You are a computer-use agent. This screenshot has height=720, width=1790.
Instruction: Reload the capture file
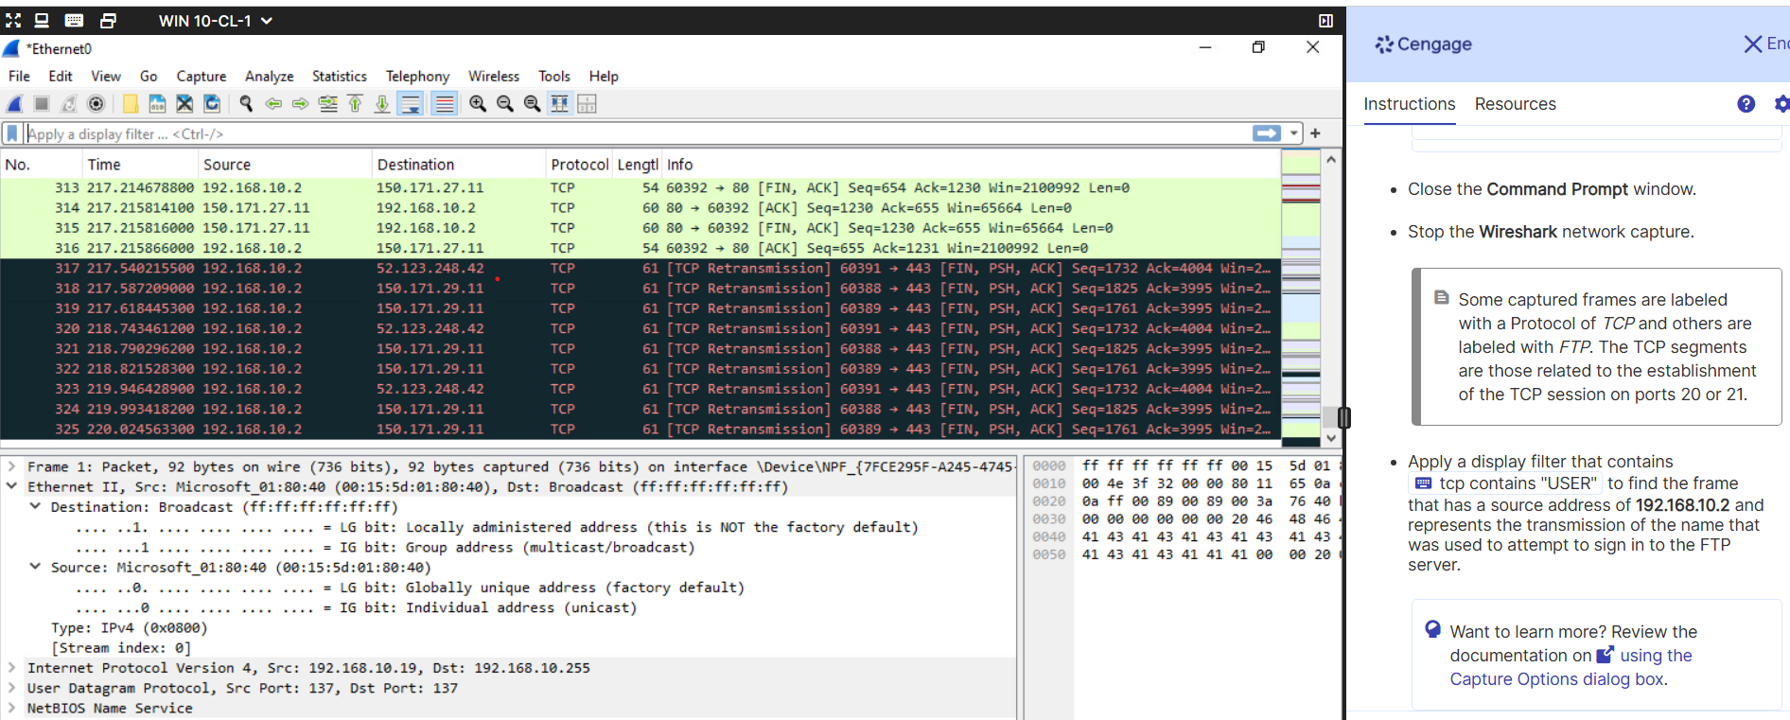(212, 104)
